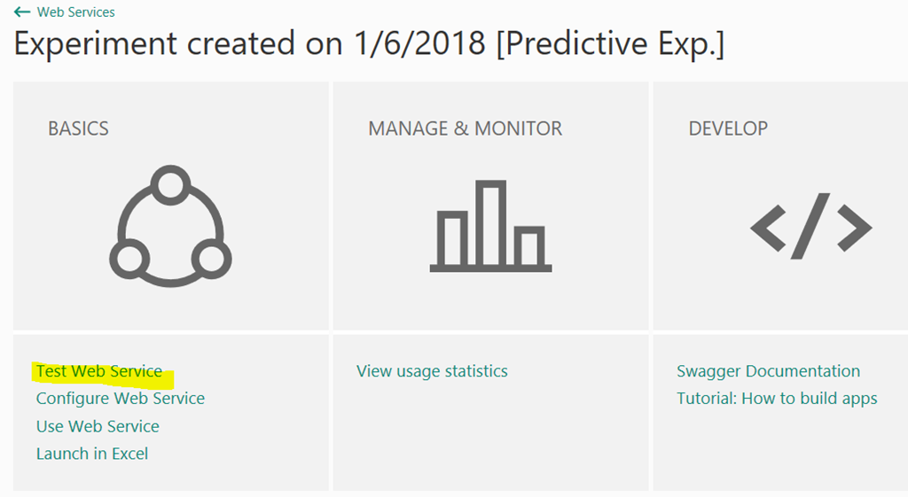The width and height of the screenshot is (908, 497).
Task: Open Configure Web Service
Action: [121, 399]
